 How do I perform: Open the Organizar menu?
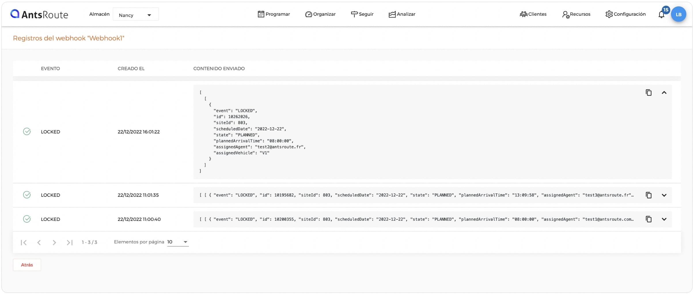(x=320, y=14)
